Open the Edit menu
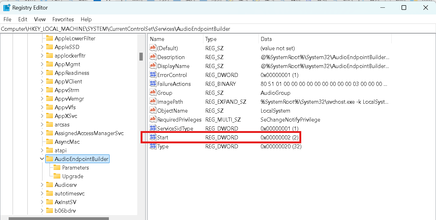The width and height of the screenshot is (436, 220). [x=23, y=19]
